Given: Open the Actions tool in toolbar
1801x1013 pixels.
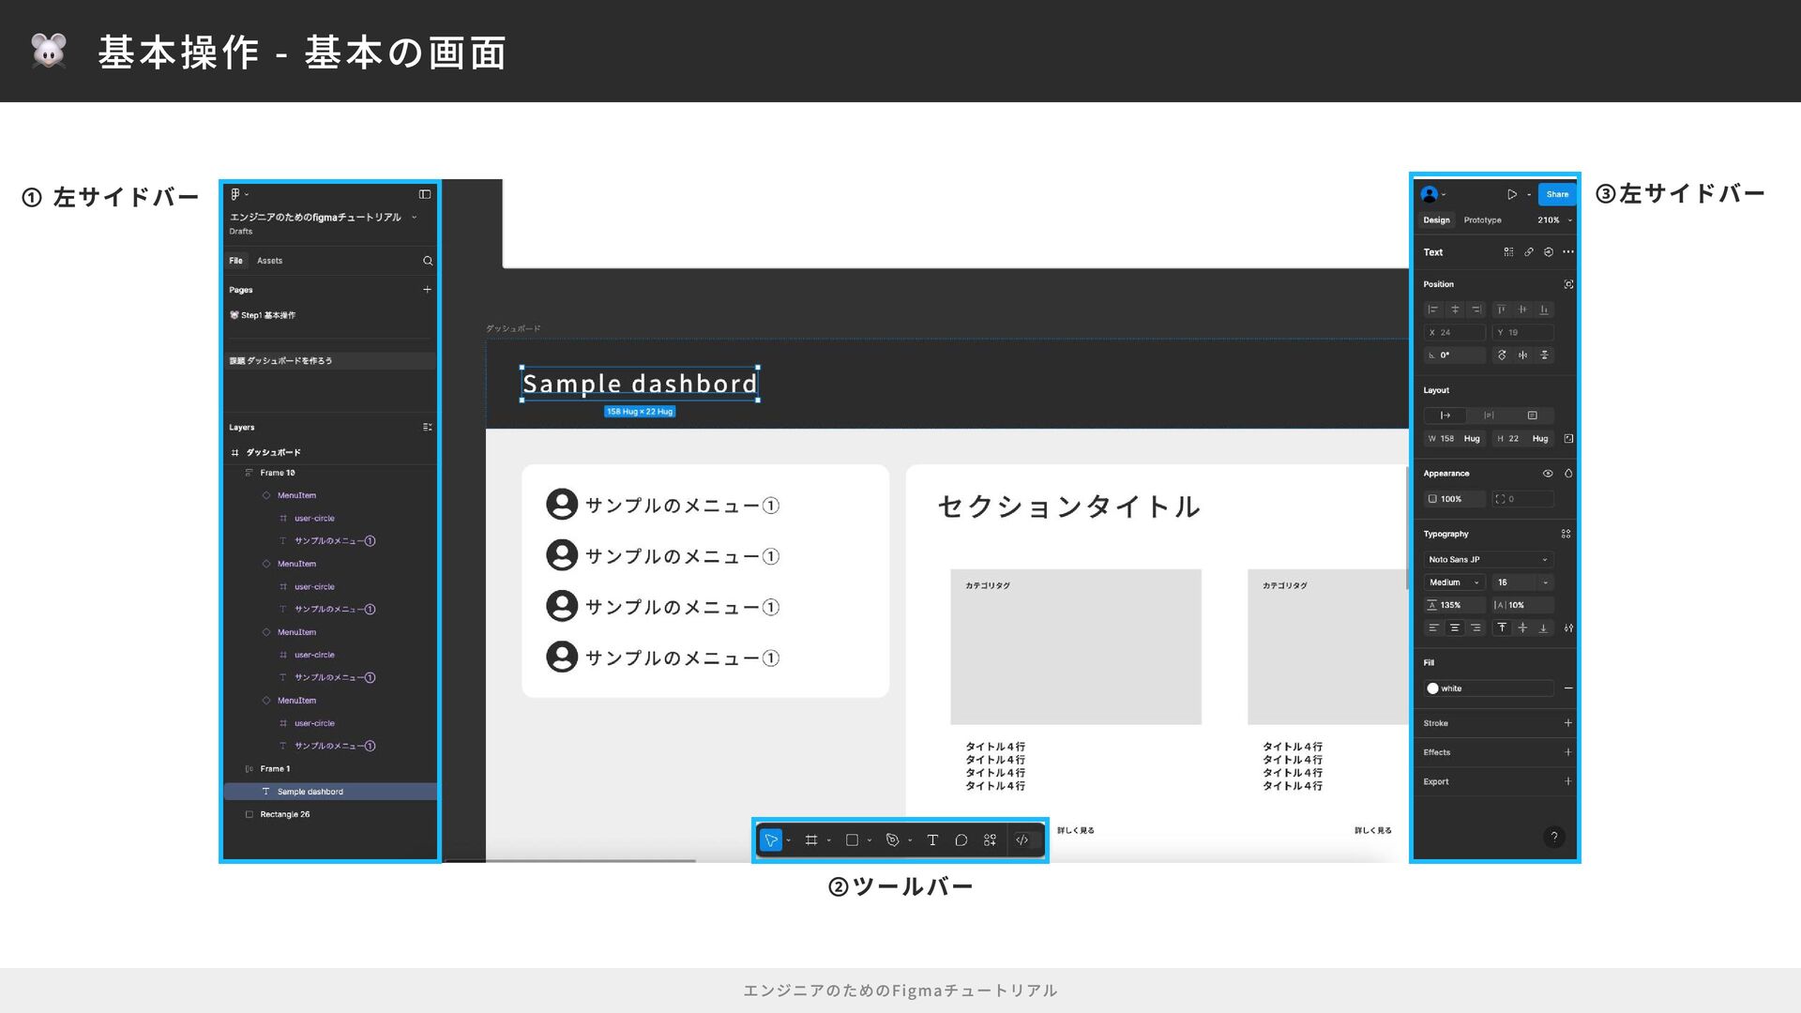Looking at the screenshot, I should [x=990, y=840].
